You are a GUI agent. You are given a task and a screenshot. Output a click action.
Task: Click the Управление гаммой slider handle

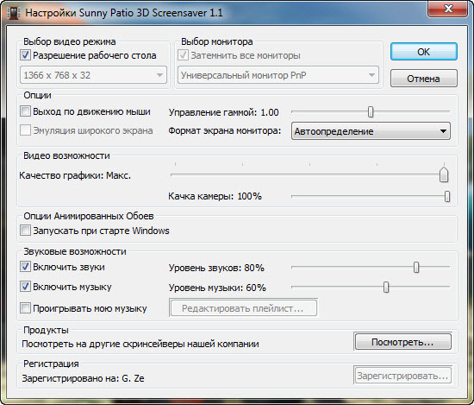click(x=371, y=111)
